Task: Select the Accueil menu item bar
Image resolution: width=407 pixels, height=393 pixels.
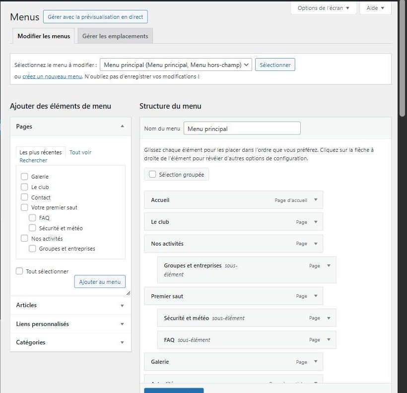Action: [x=233, y=200]
